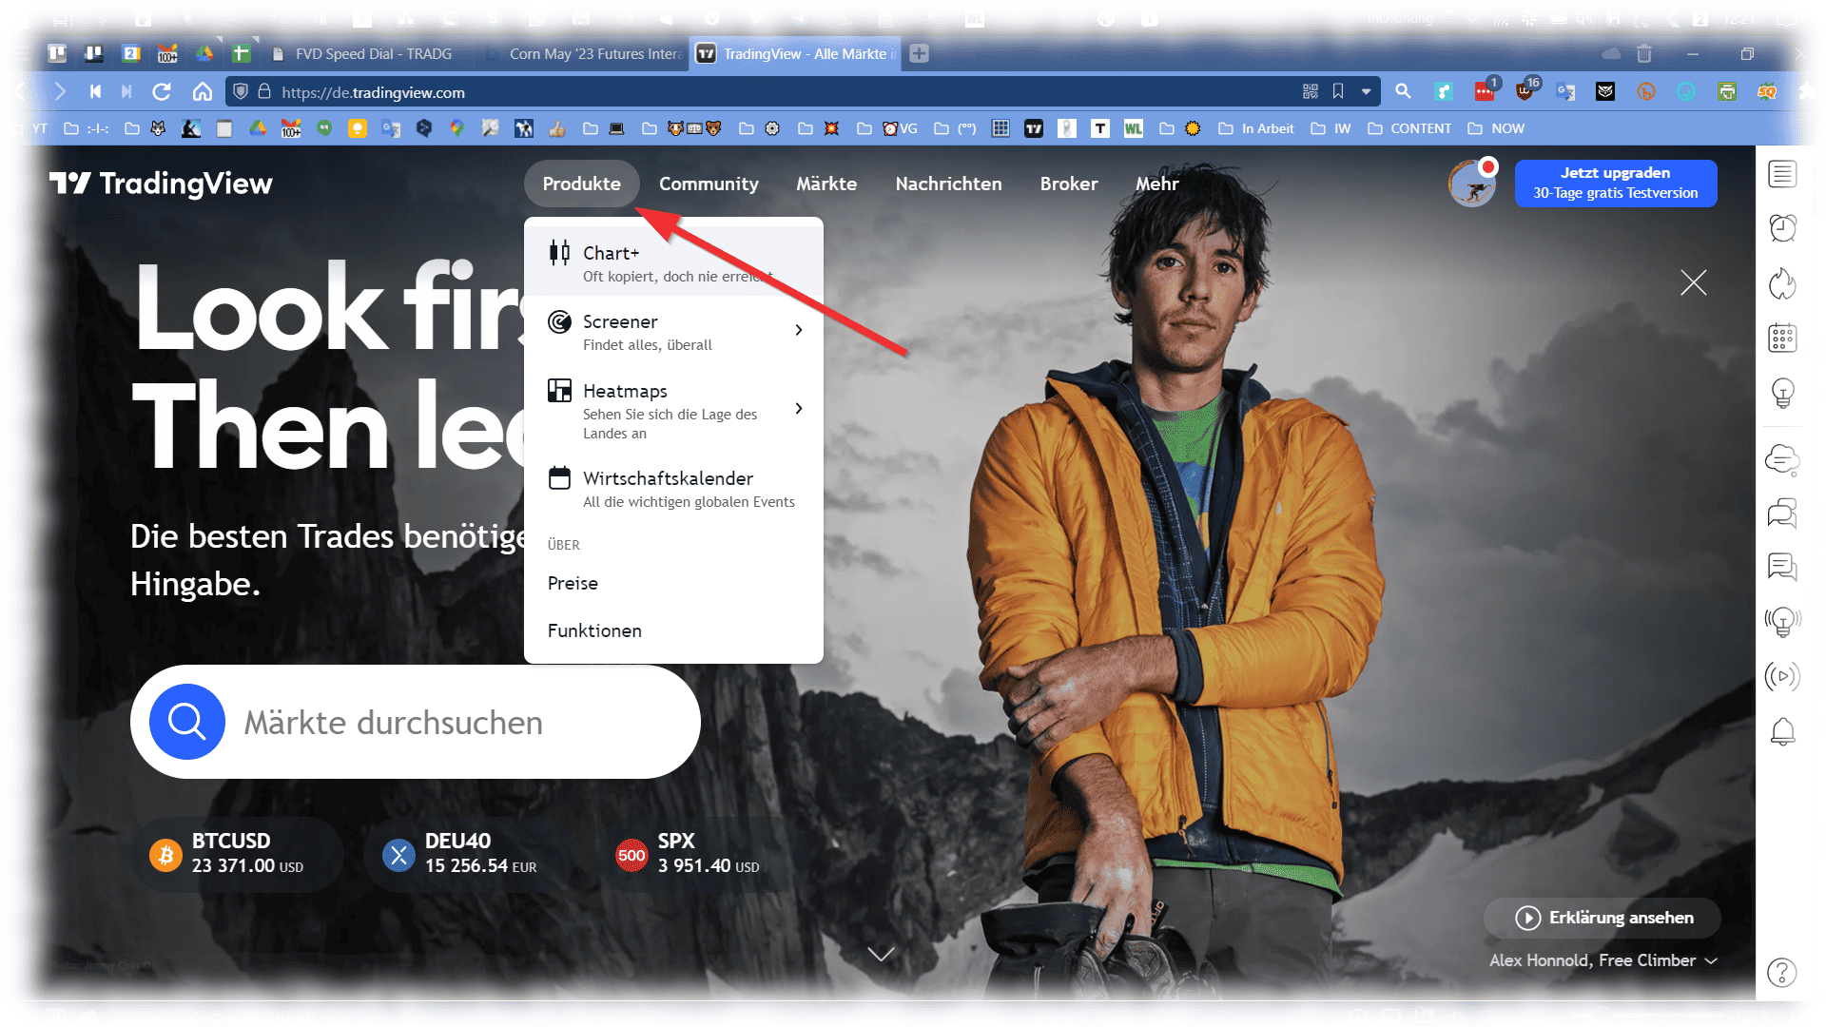Click the blue search magnifier icon
This screenshot has width=1826, height=1027.
point(187,722)
